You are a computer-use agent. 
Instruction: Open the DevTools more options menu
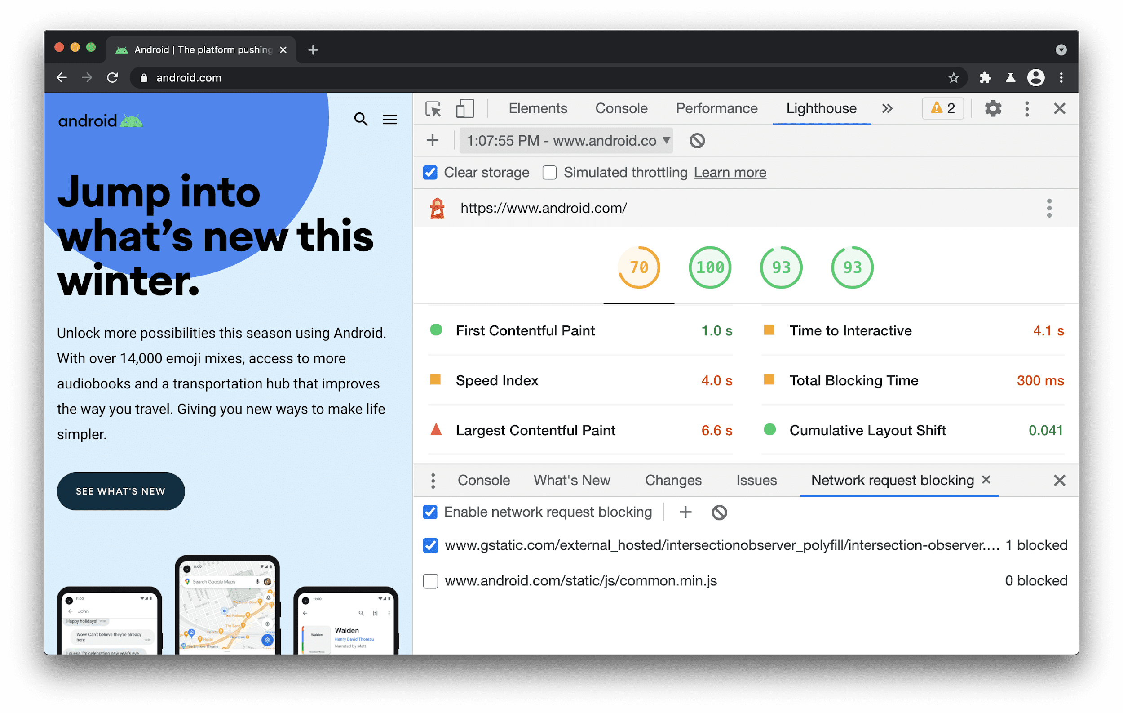[x=1026, y=107]
